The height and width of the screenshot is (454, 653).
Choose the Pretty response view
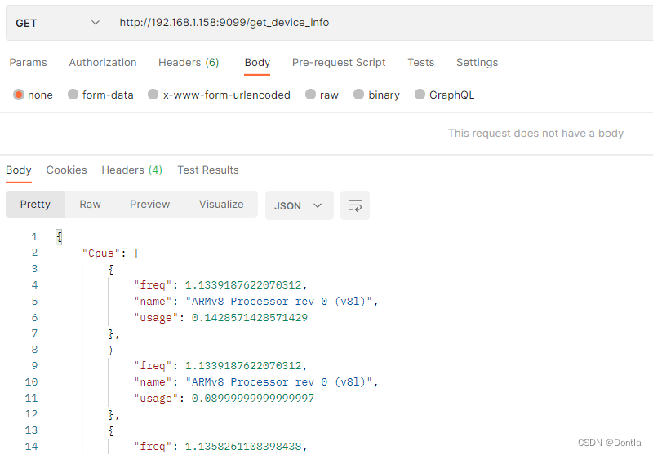click(35, 204)
